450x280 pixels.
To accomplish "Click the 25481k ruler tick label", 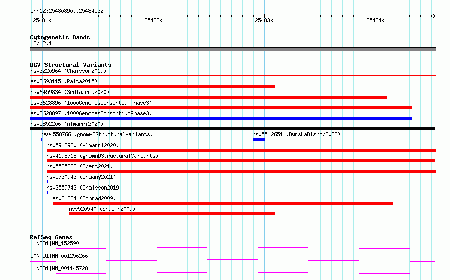I will click(x=42, y=20).
